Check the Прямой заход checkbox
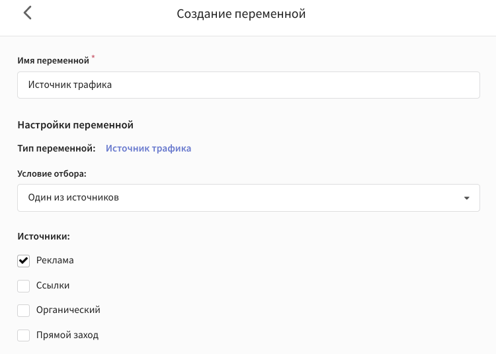 23,335
